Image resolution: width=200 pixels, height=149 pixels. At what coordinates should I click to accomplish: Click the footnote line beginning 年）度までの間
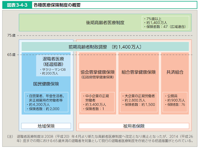coord(105,141)
